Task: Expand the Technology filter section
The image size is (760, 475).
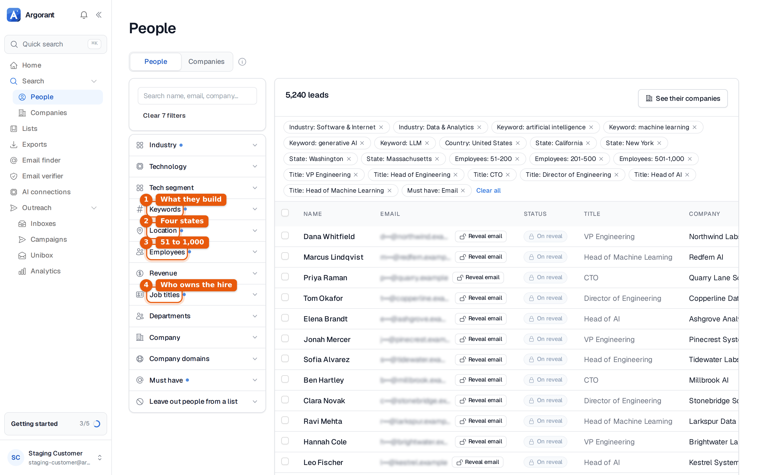Action: click(x=197, y=167)
